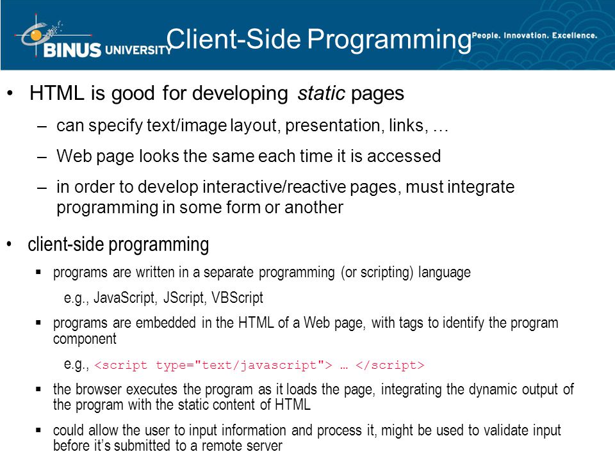Click 'before it's submitted to a remote server'
Image resolution: width=615 pixels, height=461 pixels.
(167, 446)
